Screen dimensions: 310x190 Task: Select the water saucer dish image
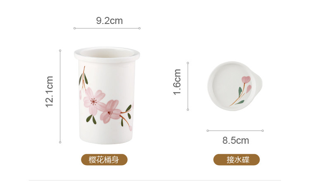[x=235, y=86]
